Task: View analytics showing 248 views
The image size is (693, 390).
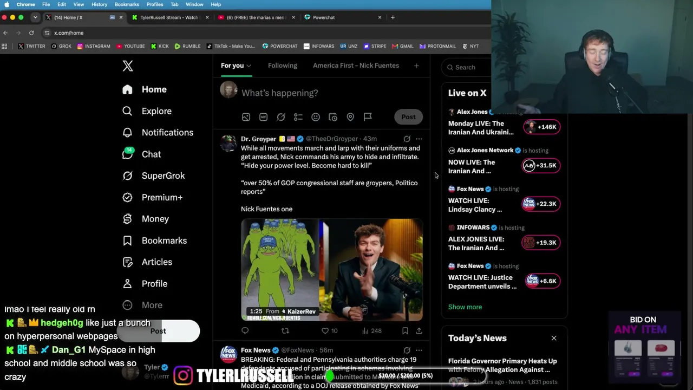Action: (371, 330)
